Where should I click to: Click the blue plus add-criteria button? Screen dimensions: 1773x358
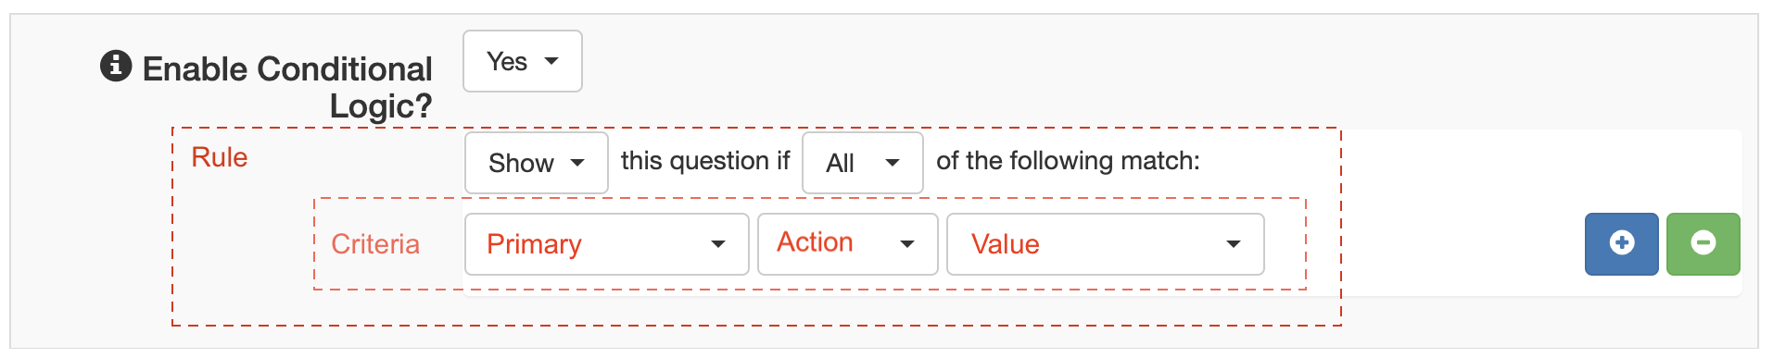click(1621, 243)
